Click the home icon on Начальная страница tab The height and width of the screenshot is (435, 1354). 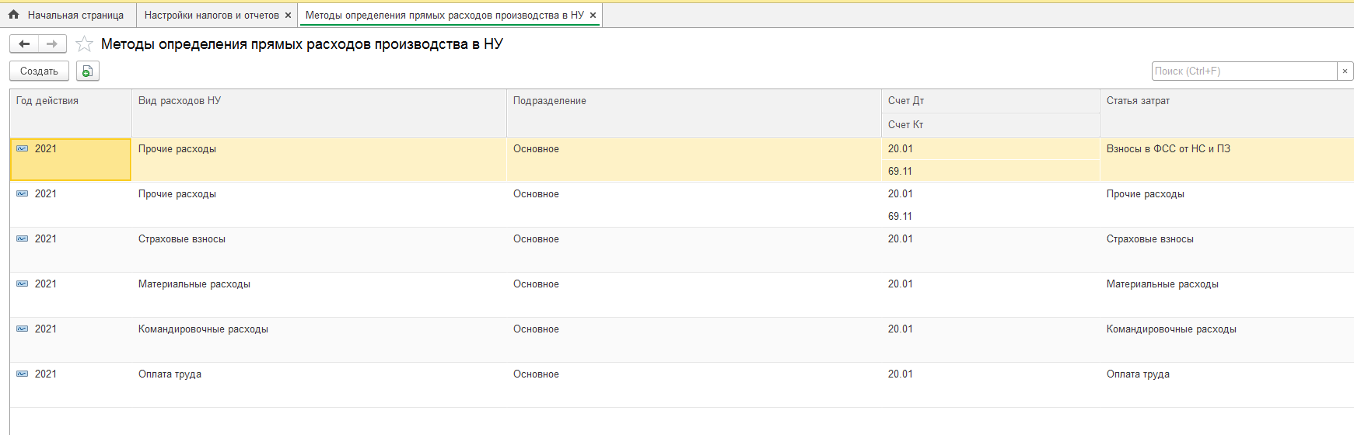point(14,15)
